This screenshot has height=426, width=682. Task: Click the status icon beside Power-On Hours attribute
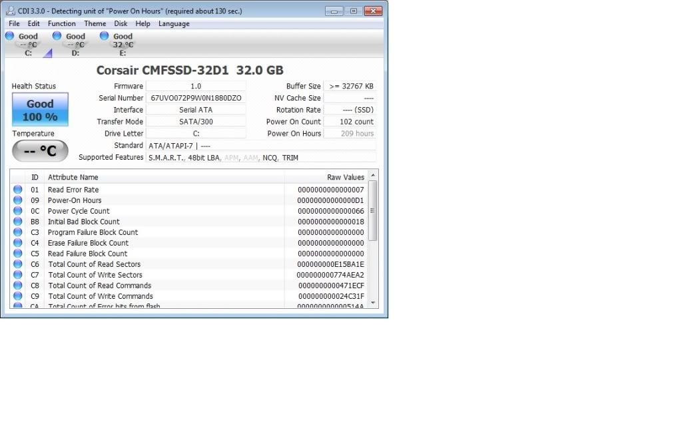pos(18,200)
